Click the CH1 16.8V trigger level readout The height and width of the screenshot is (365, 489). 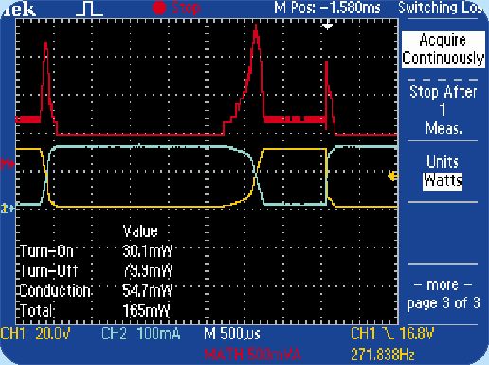click(x=392, y=334)
